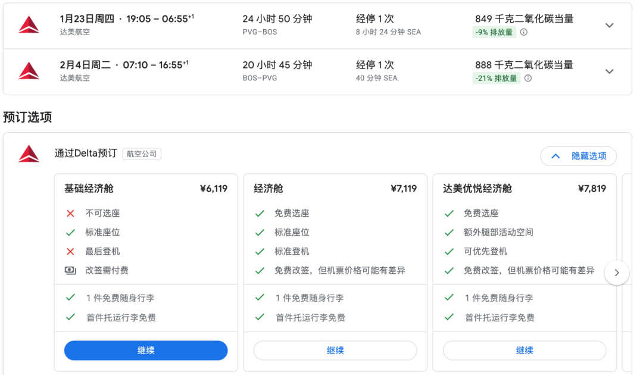This screenshot has height=375, width=643.
Task: Select the 达美优悦经济舱 price ¥7,819
Action: click(x=592, y=189)
